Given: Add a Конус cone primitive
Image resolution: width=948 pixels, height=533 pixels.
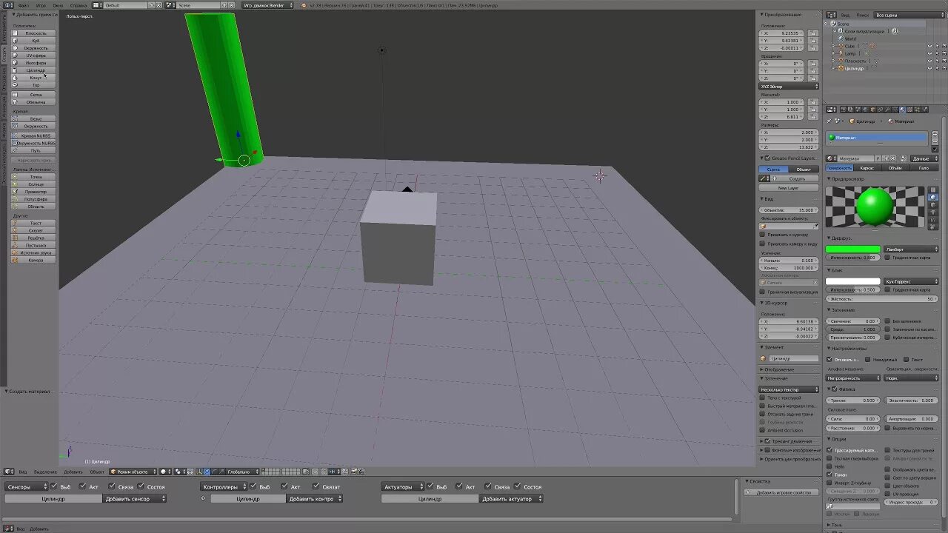Looking at the screenshot, I should [x=33, y=78].
